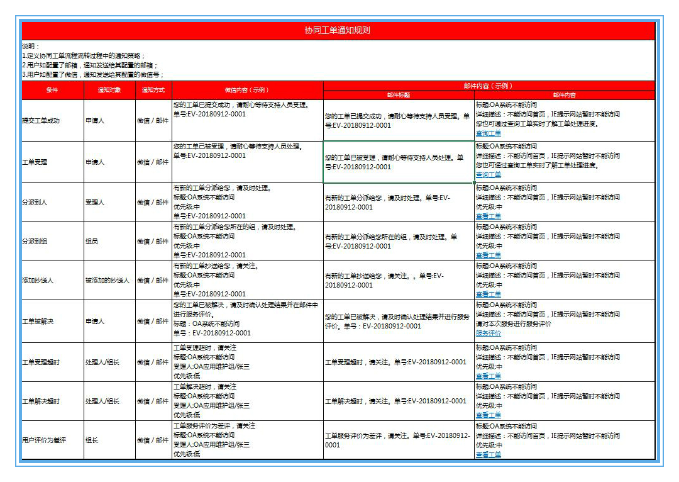Image resolution: width=679 pixels, height=482 pixels.
Task: Select the 协同工单通知规则 title cell
Action: 338,31
